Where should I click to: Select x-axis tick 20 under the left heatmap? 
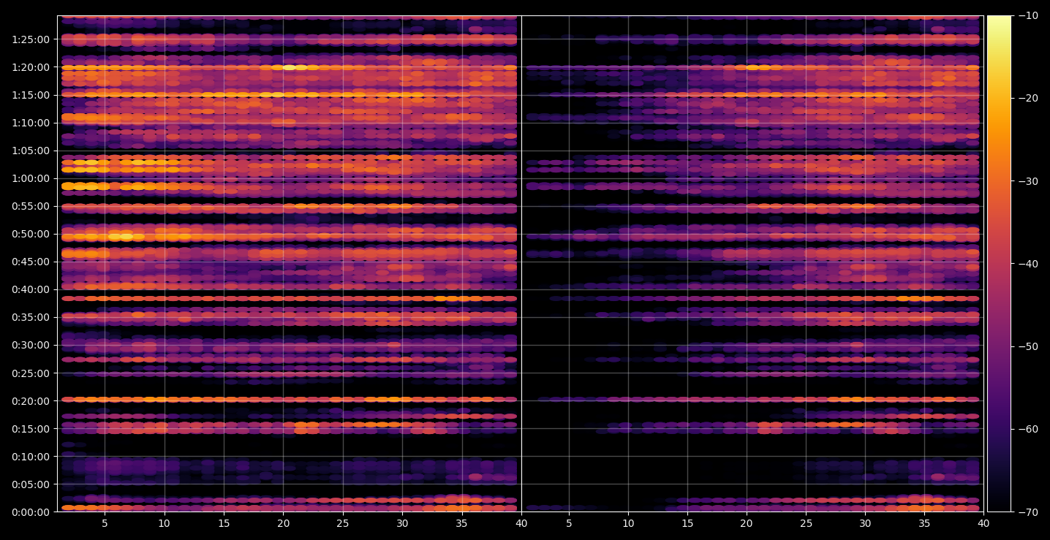(x=283, y=523)
